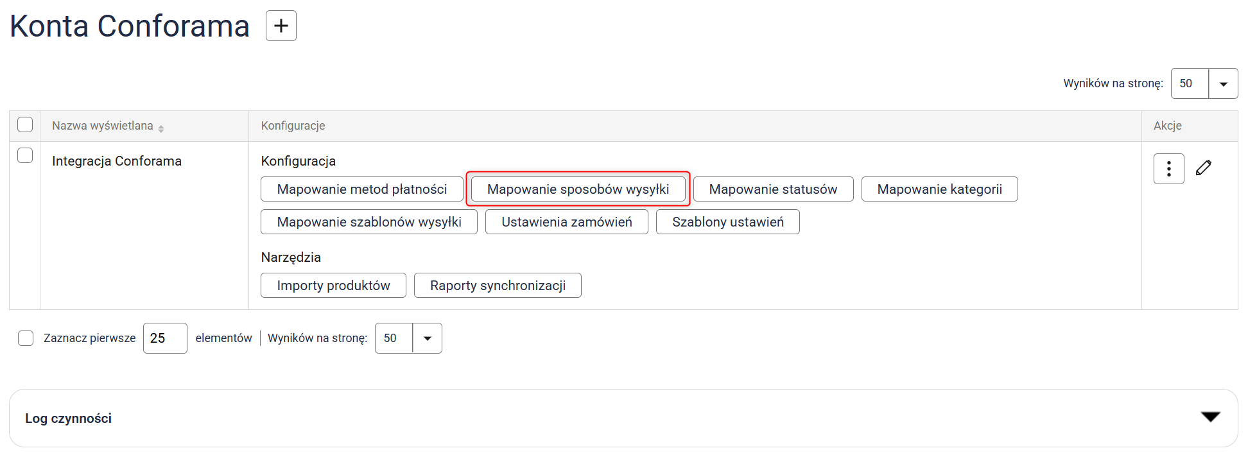
Task: Select Mapowanie szablonów wysyłki
Action: pos(369,222)
